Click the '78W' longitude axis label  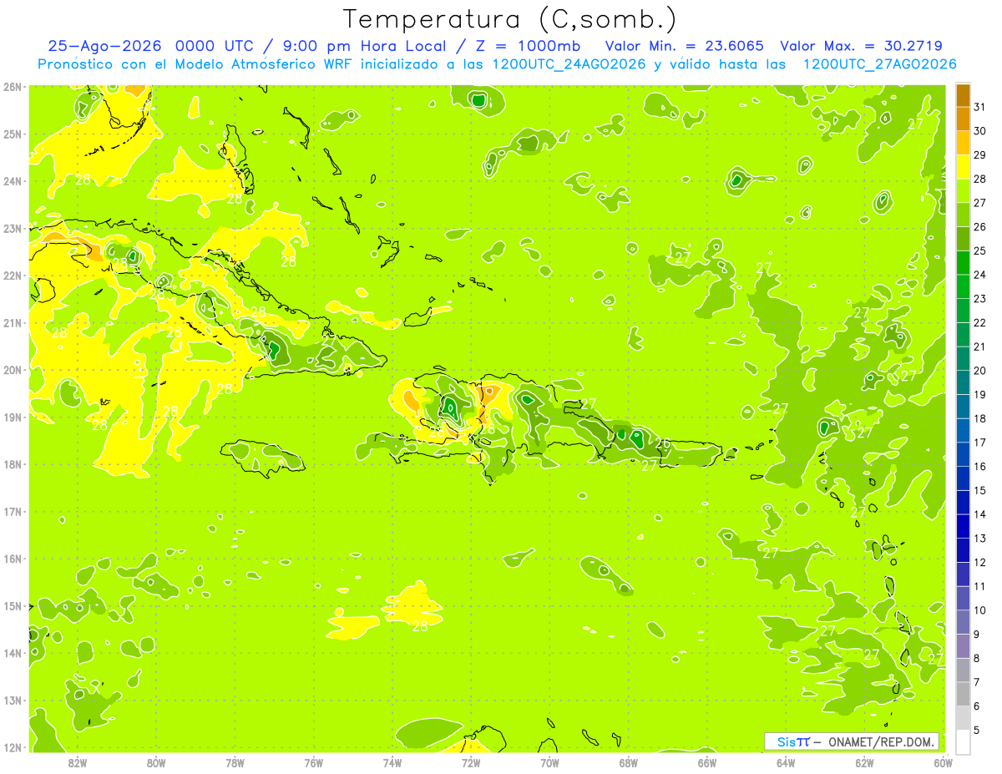[x=235, y=762]
